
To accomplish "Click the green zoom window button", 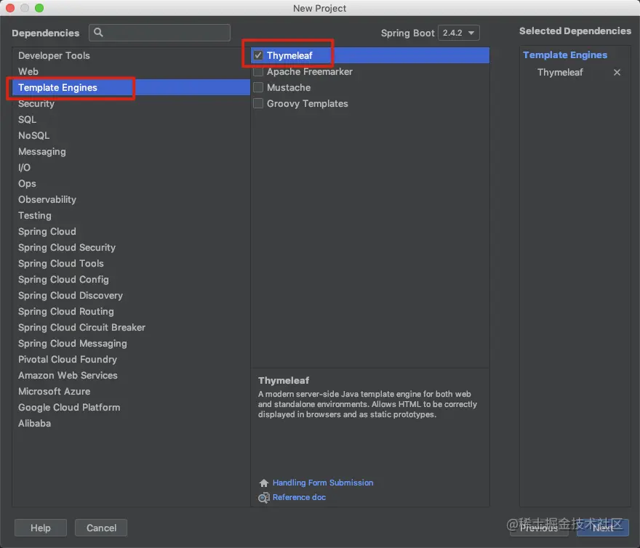I will pos(39,8).
